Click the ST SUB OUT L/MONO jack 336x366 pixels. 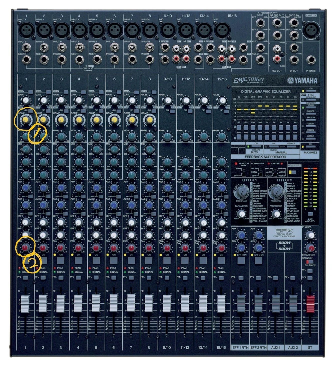point(277,23)
